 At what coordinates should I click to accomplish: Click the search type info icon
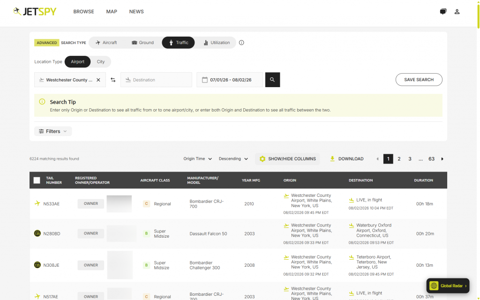(x=241, y=43)
